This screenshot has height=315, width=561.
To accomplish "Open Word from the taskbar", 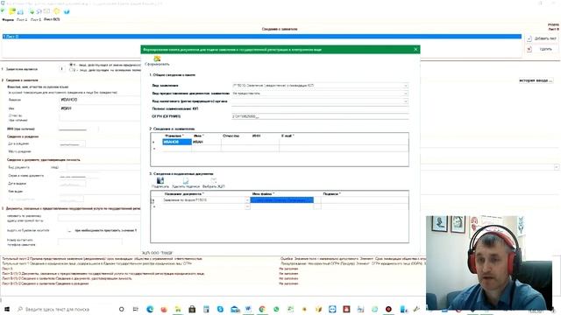I will point(248,309).
